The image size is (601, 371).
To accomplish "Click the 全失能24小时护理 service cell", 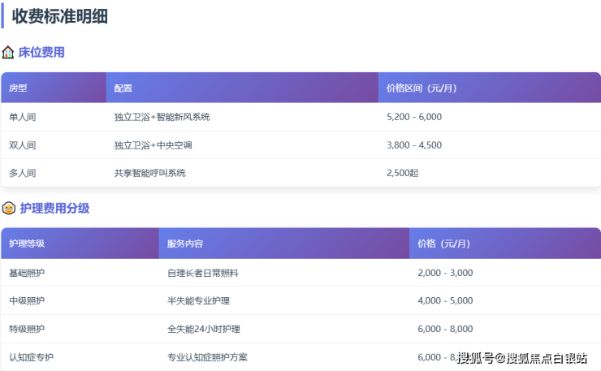I will 204,329.
